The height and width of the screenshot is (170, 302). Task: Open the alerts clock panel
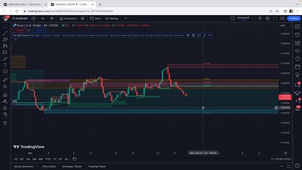point(297,34)
